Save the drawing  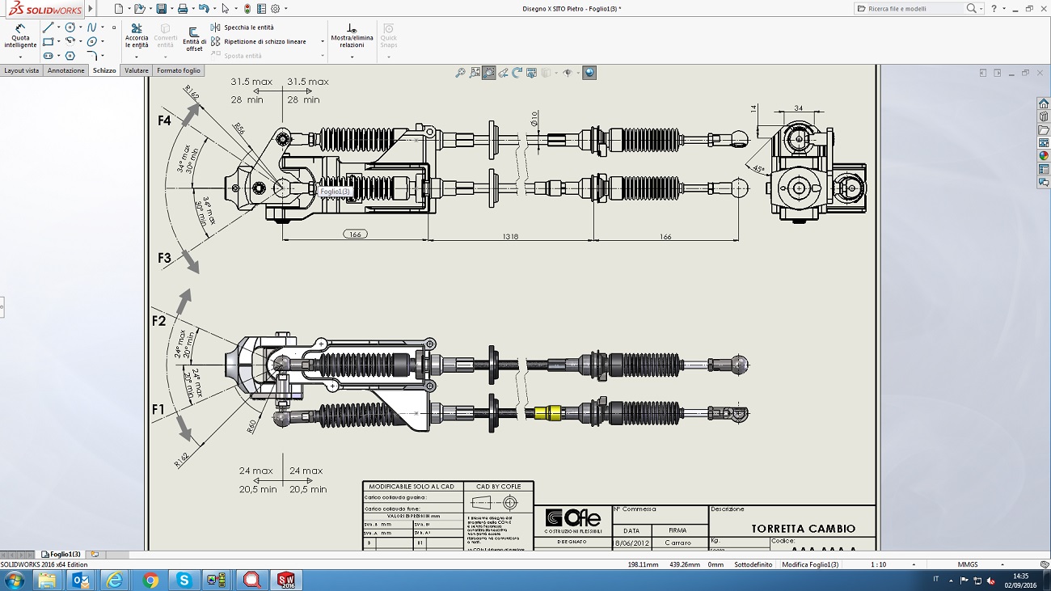pos(161,9)
